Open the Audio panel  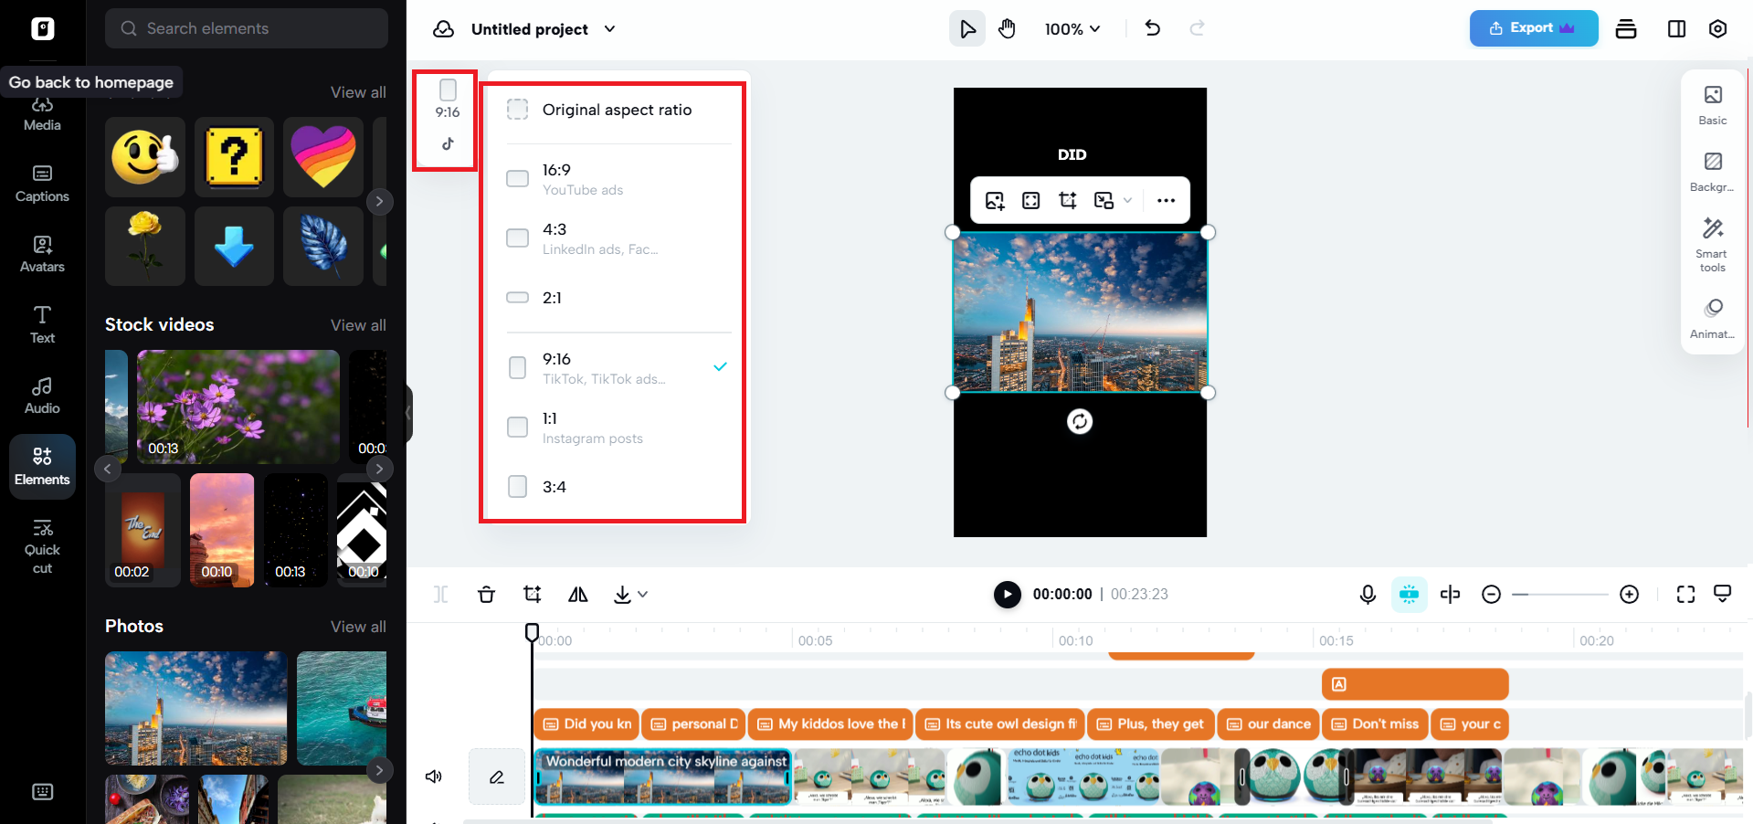[x=42, y=396]
